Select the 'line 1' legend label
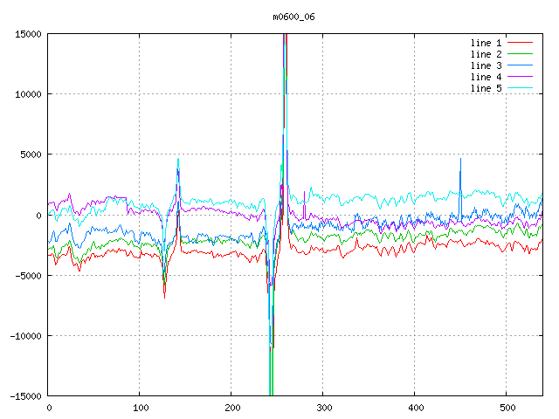This screenshot has width=559, height=419. (487, 43)
